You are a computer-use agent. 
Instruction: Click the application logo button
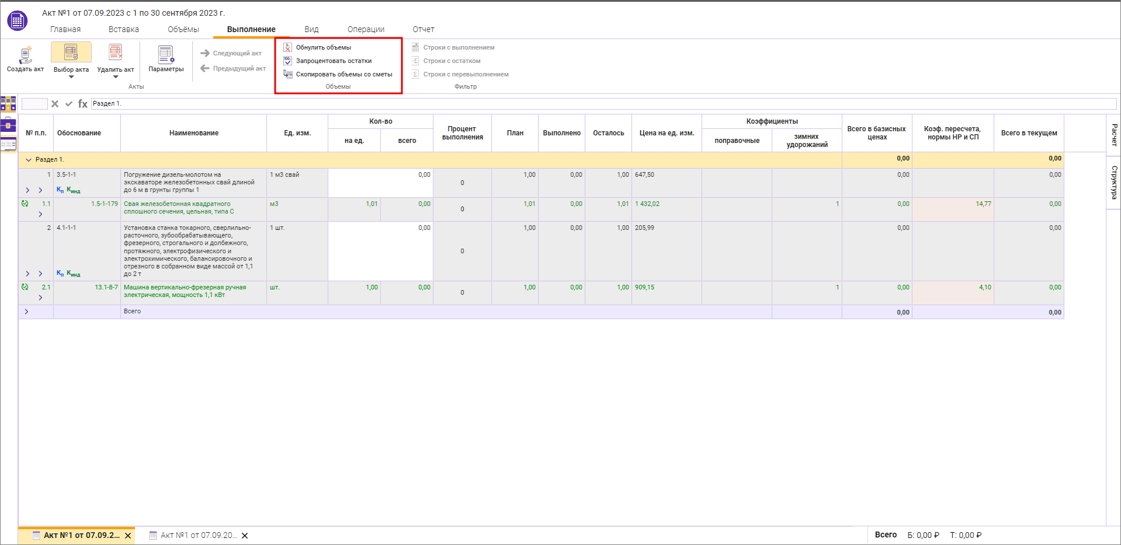[x=18, y=21]
